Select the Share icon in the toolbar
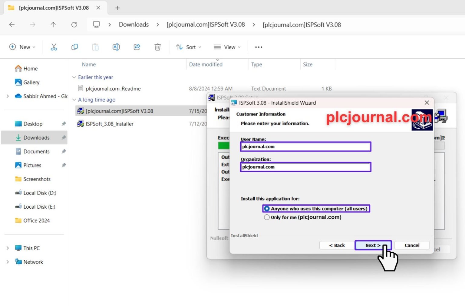The height and width of the screenshot is (306, 465). 137,47
